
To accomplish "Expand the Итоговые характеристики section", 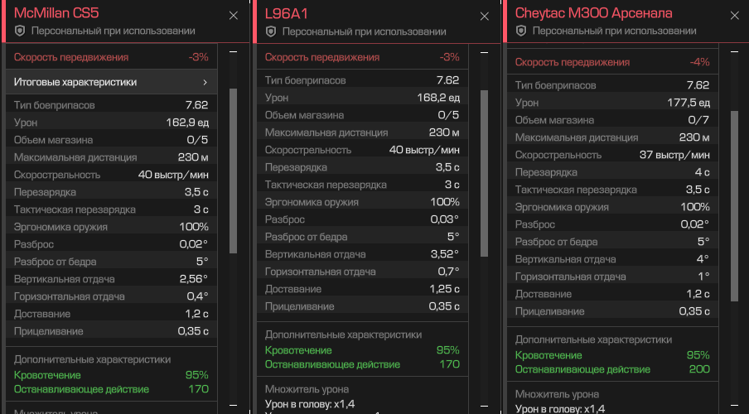I will [111, 82].
